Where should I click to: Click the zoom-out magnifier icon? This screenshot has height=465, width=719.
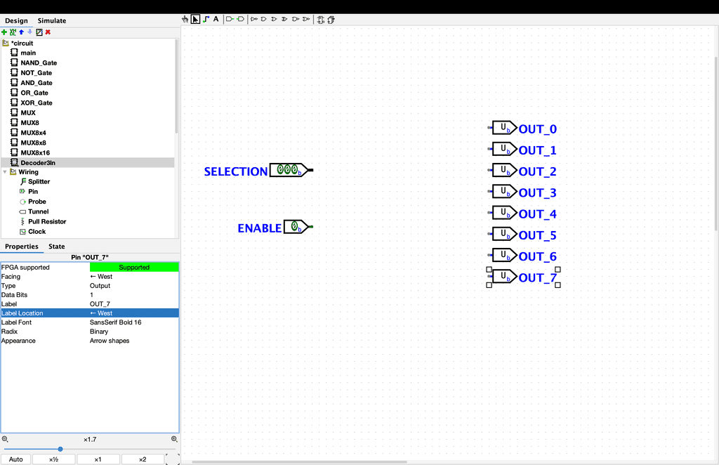5,439
